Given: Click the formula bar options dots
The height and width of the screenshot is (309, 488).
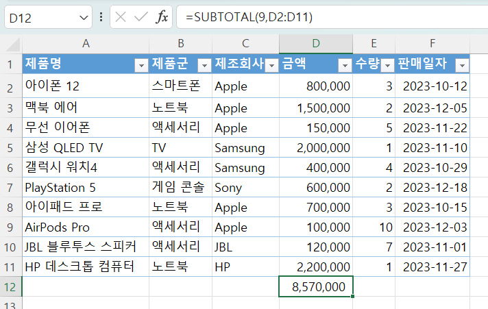Looking at the screenshot, I should coord(101,17).
